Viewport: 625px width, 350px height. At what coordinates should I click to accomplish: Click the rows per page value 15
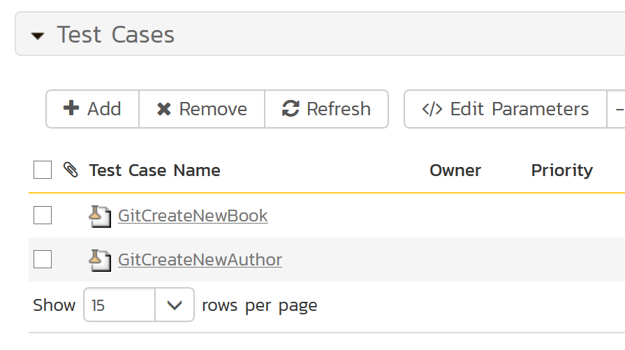pyautogui.click(x=119, y=305)
